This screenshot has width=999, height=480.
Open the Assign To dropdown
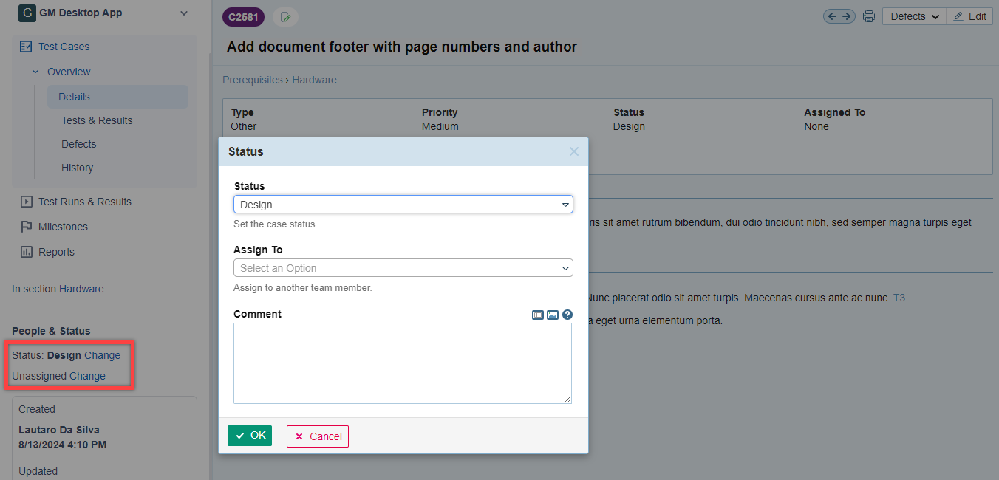[x=403, y=268]
